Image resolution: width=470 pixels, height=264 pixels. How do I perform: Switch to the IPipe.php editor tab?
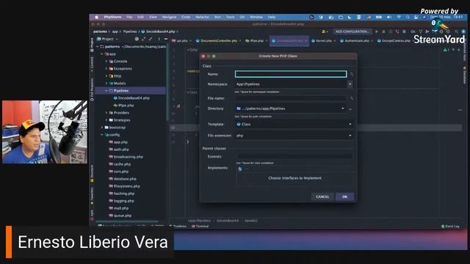(256, 41)
